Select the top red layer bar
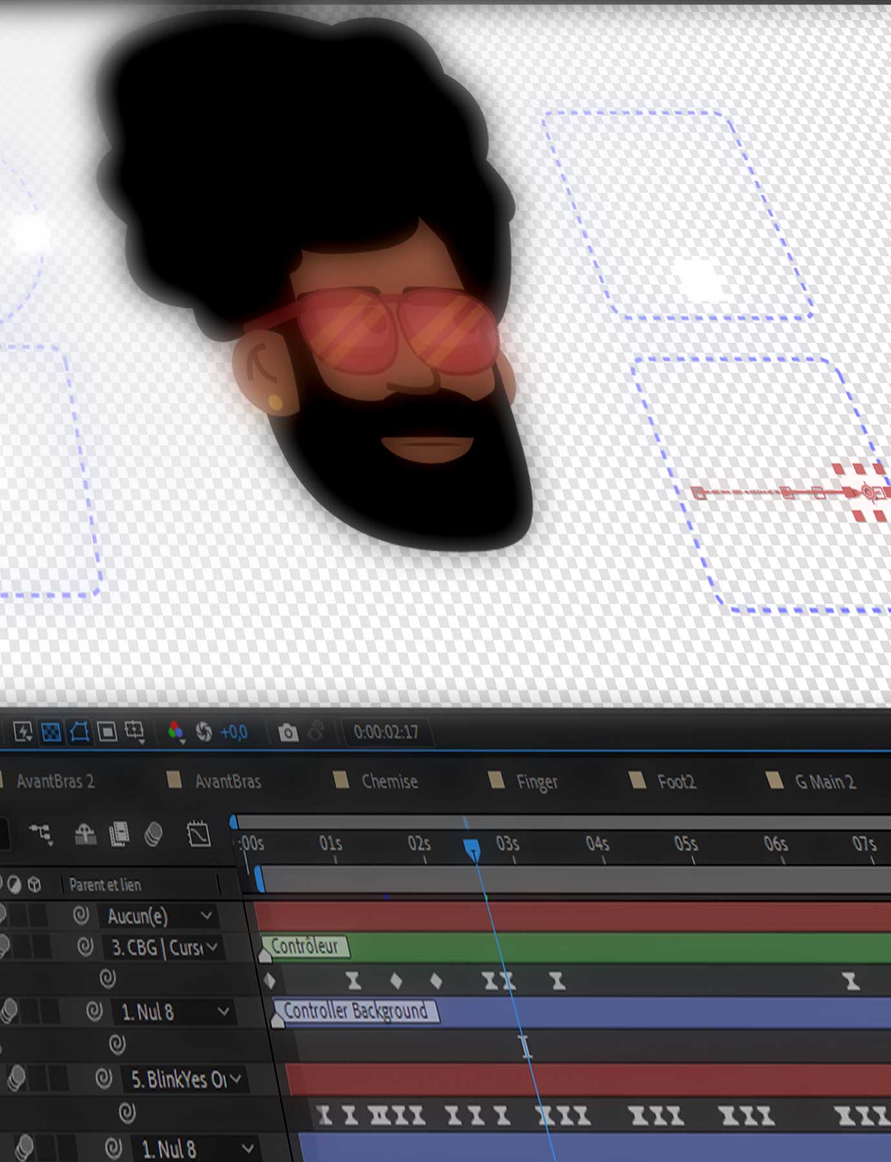891x1162 pixels. click(x=573, y=915)
